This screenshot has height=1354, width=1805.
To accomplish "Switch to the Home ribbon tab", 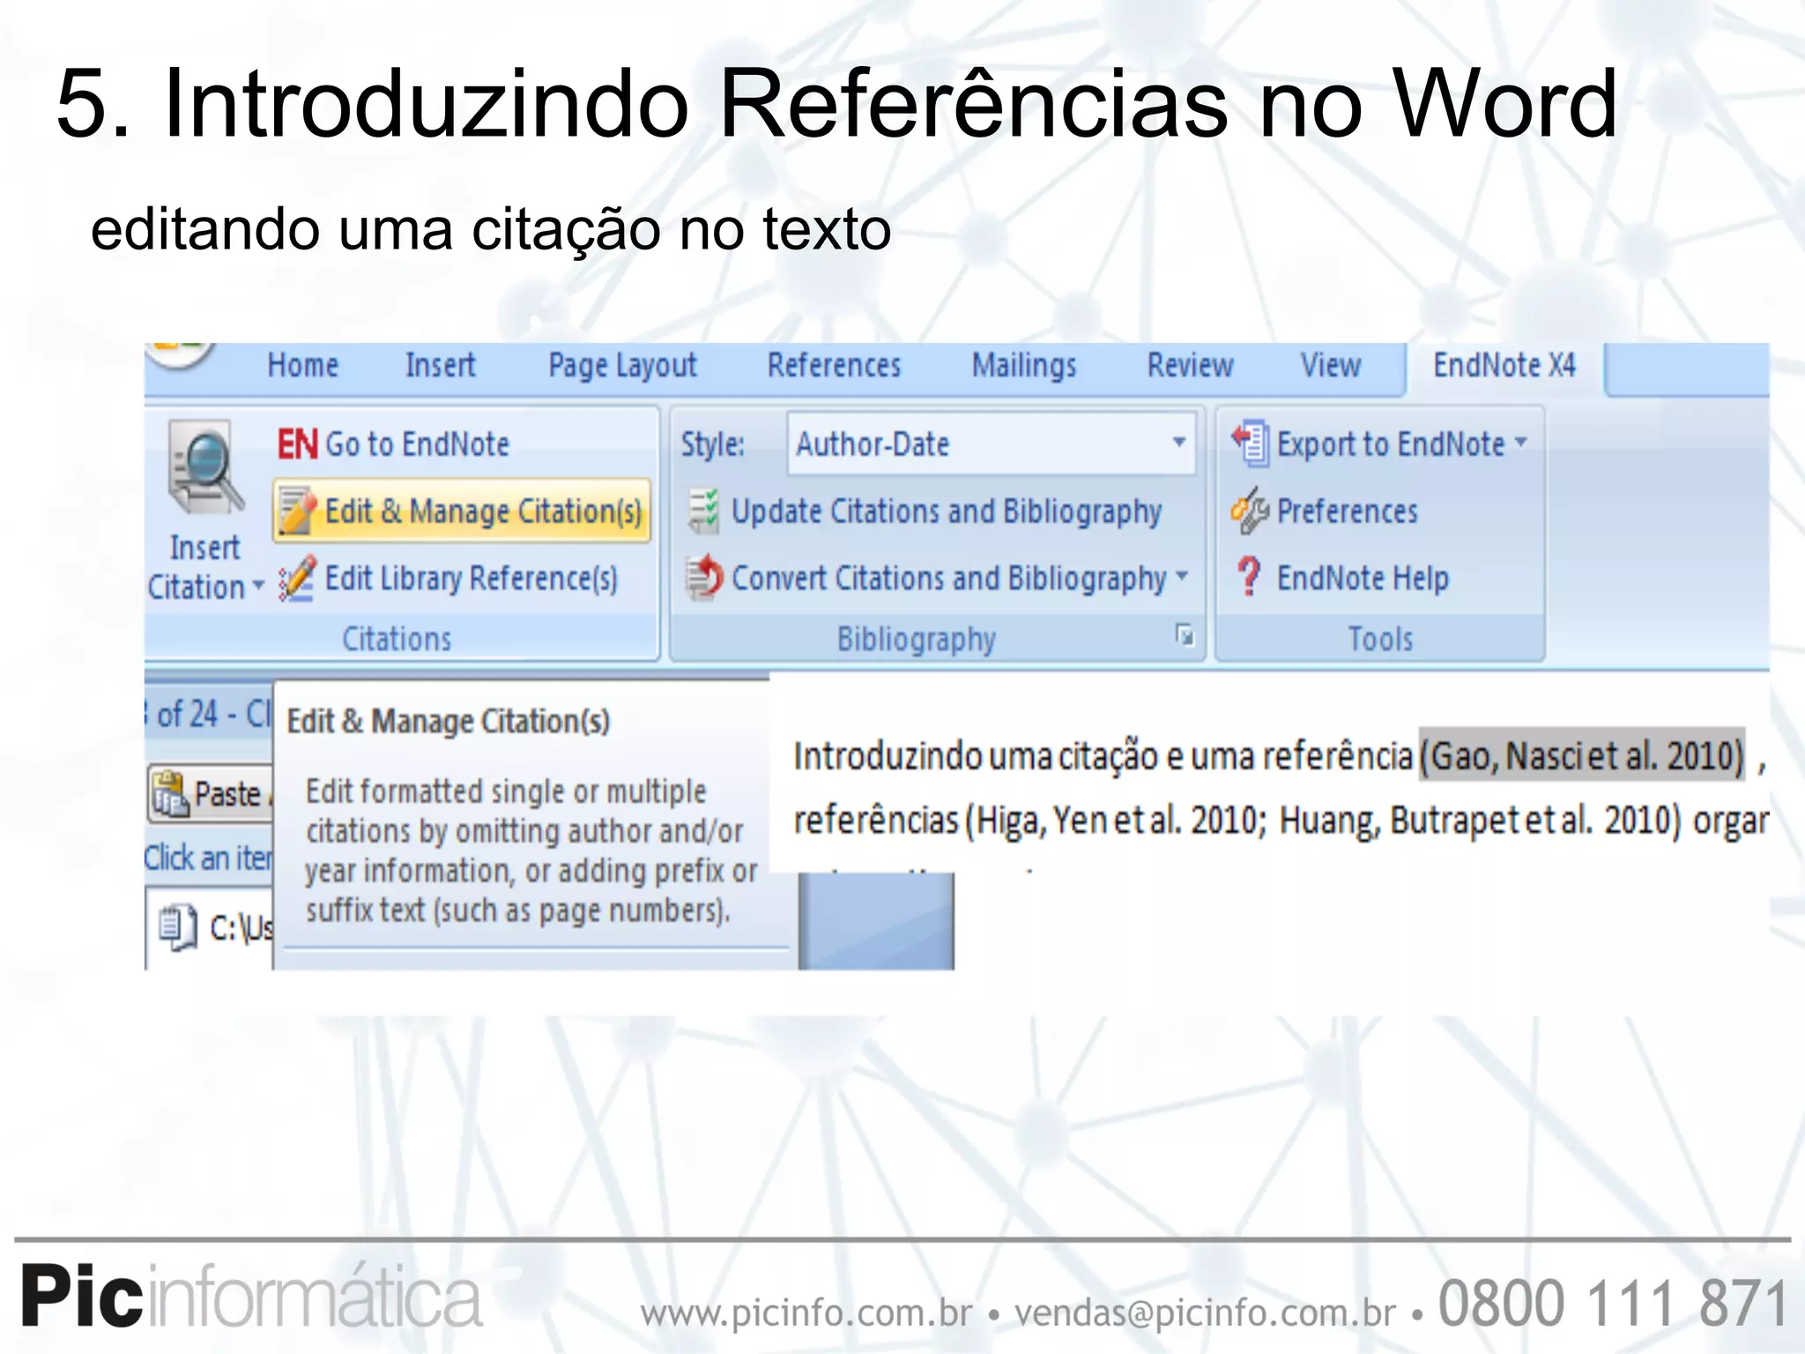I will [303, 365].
